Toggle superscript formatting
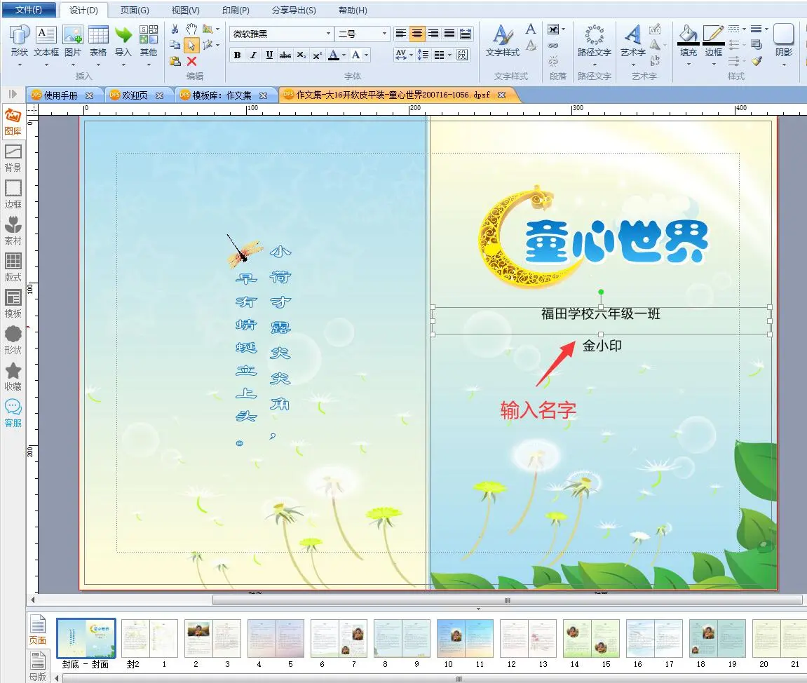807x683 pixels. 317,55
